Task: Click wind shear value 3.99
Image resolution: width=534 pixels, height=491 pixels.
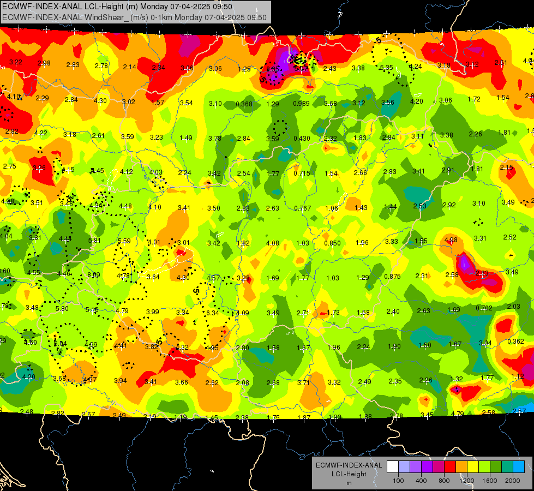Action: 153,312
